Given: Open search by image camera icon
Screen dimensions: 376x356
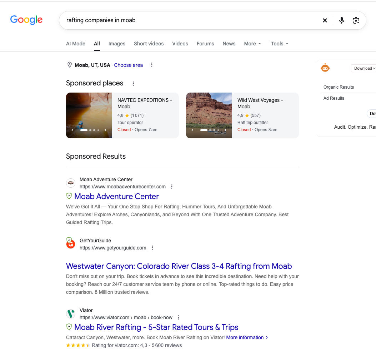Looking at the screenshot, I should pos(356,20).
